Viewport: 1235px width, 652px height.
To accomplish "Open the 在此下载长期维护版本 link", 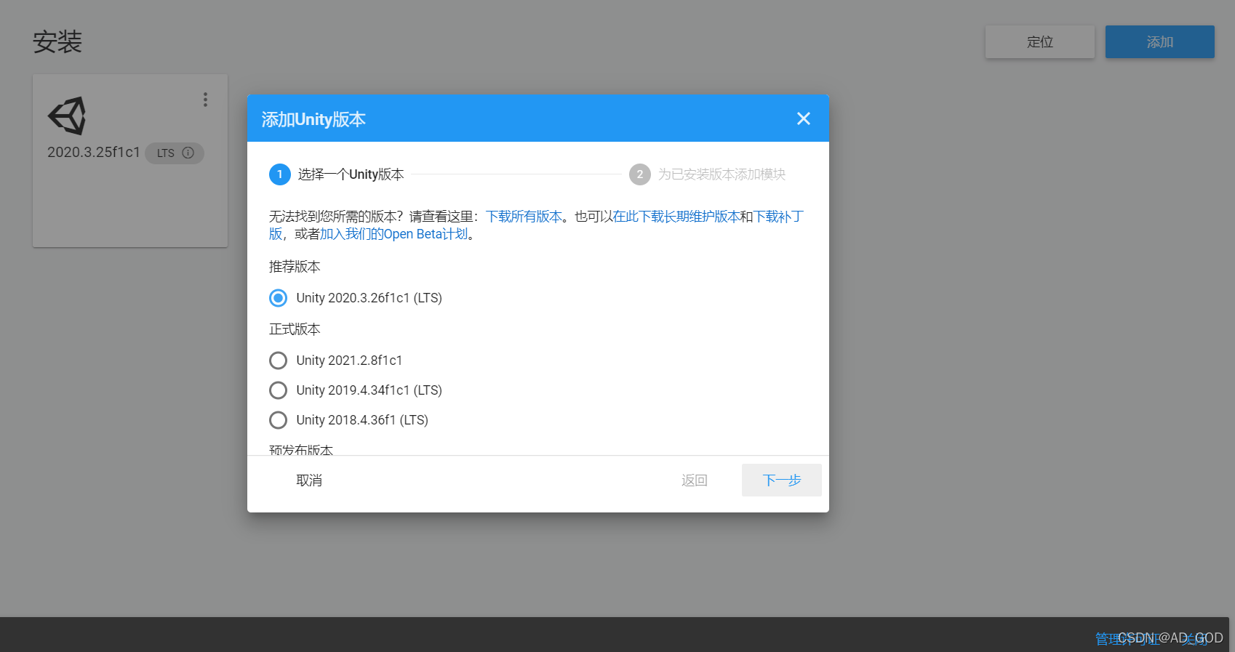I will click(x=676, y=217).
